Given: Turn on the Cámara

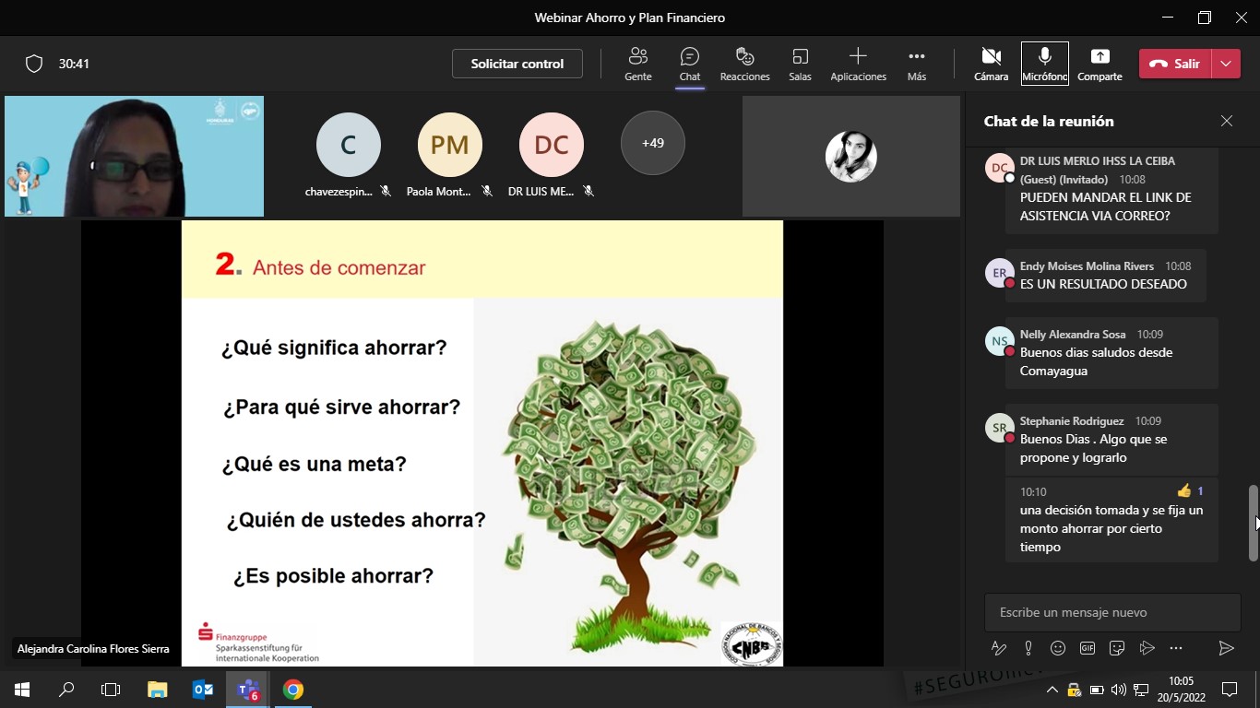Looking at the screenshot, I should 991,64.
